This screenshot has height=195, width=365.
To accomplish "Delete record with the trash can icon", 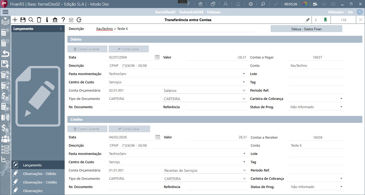I will (x=39, y=20).
